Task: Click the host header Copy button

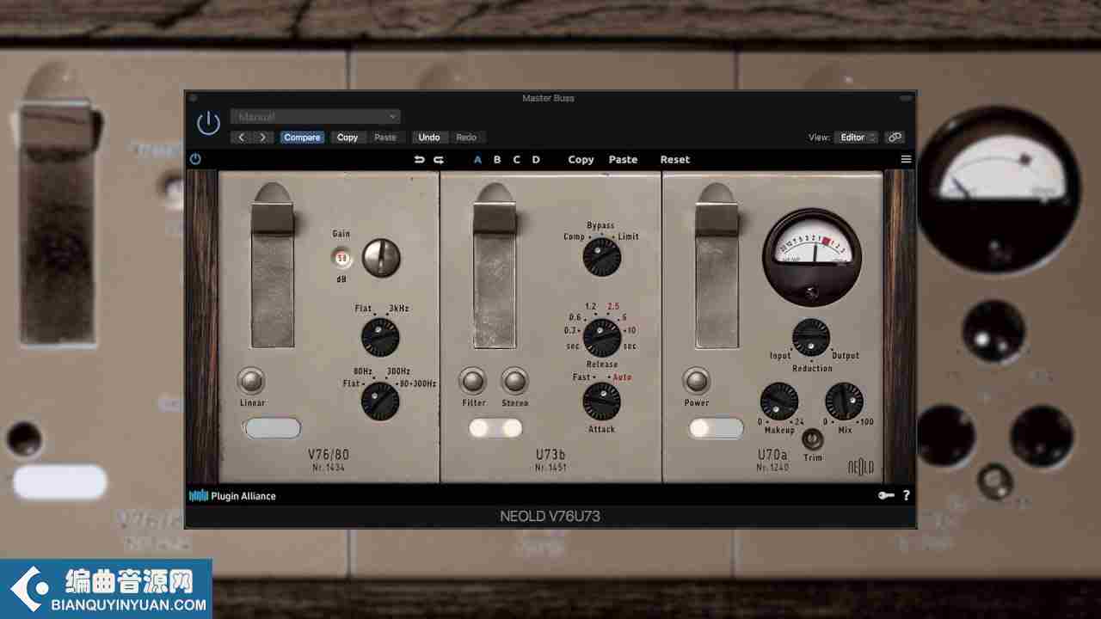Action: coord(348,138)
